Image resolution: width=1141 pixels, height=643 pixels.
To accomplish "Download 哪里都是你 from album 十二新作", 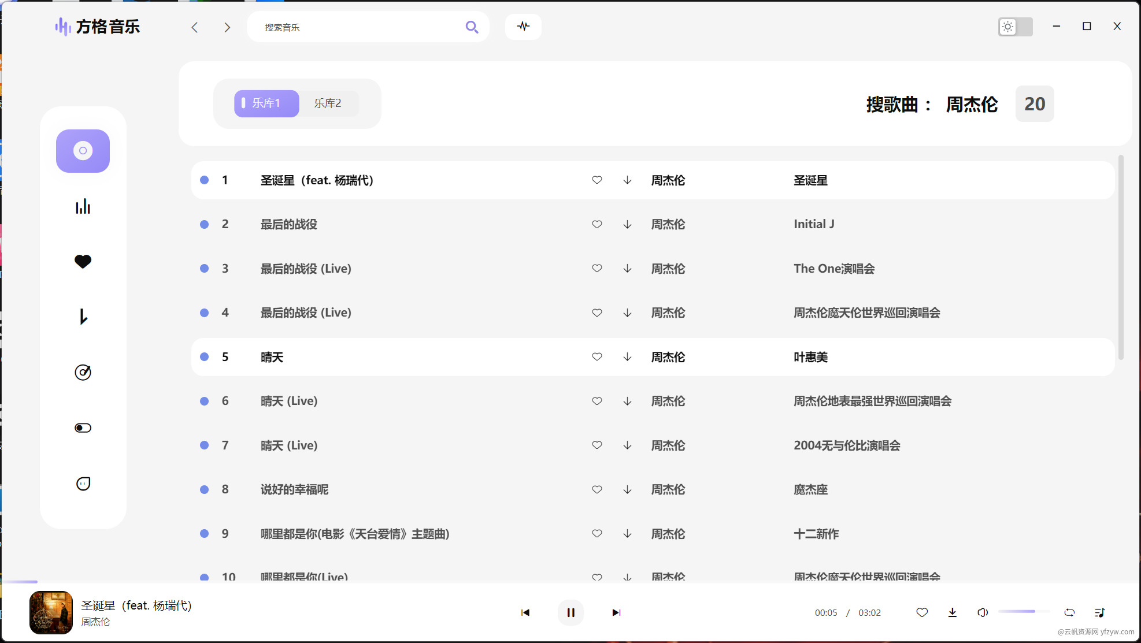I will click(627, 534).
